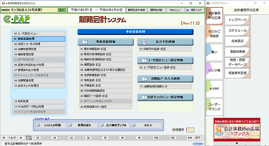Click the printer icon on 出力予約情報
Viewport: 269px width, 146px height.
click(x=144, y=42)
